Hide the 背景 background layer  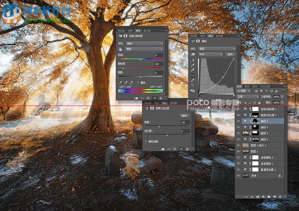click(238, 175)
